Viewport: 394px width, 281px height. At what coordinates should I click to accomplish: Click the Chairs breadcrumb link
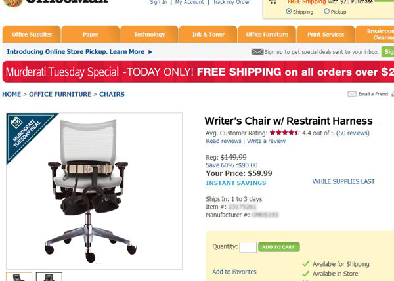click(112, 94)
